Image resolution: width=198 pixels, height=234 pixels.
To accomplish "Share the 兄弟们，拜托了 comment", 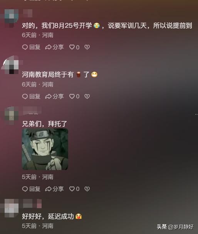I will coord(54,189).
